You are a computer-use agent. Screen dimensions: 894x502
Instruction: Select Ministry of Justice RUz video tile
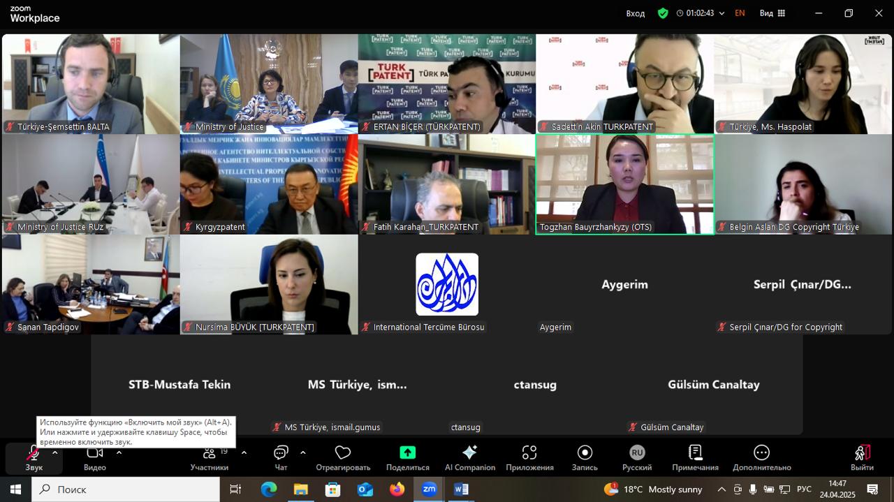(x=91, y=184)
